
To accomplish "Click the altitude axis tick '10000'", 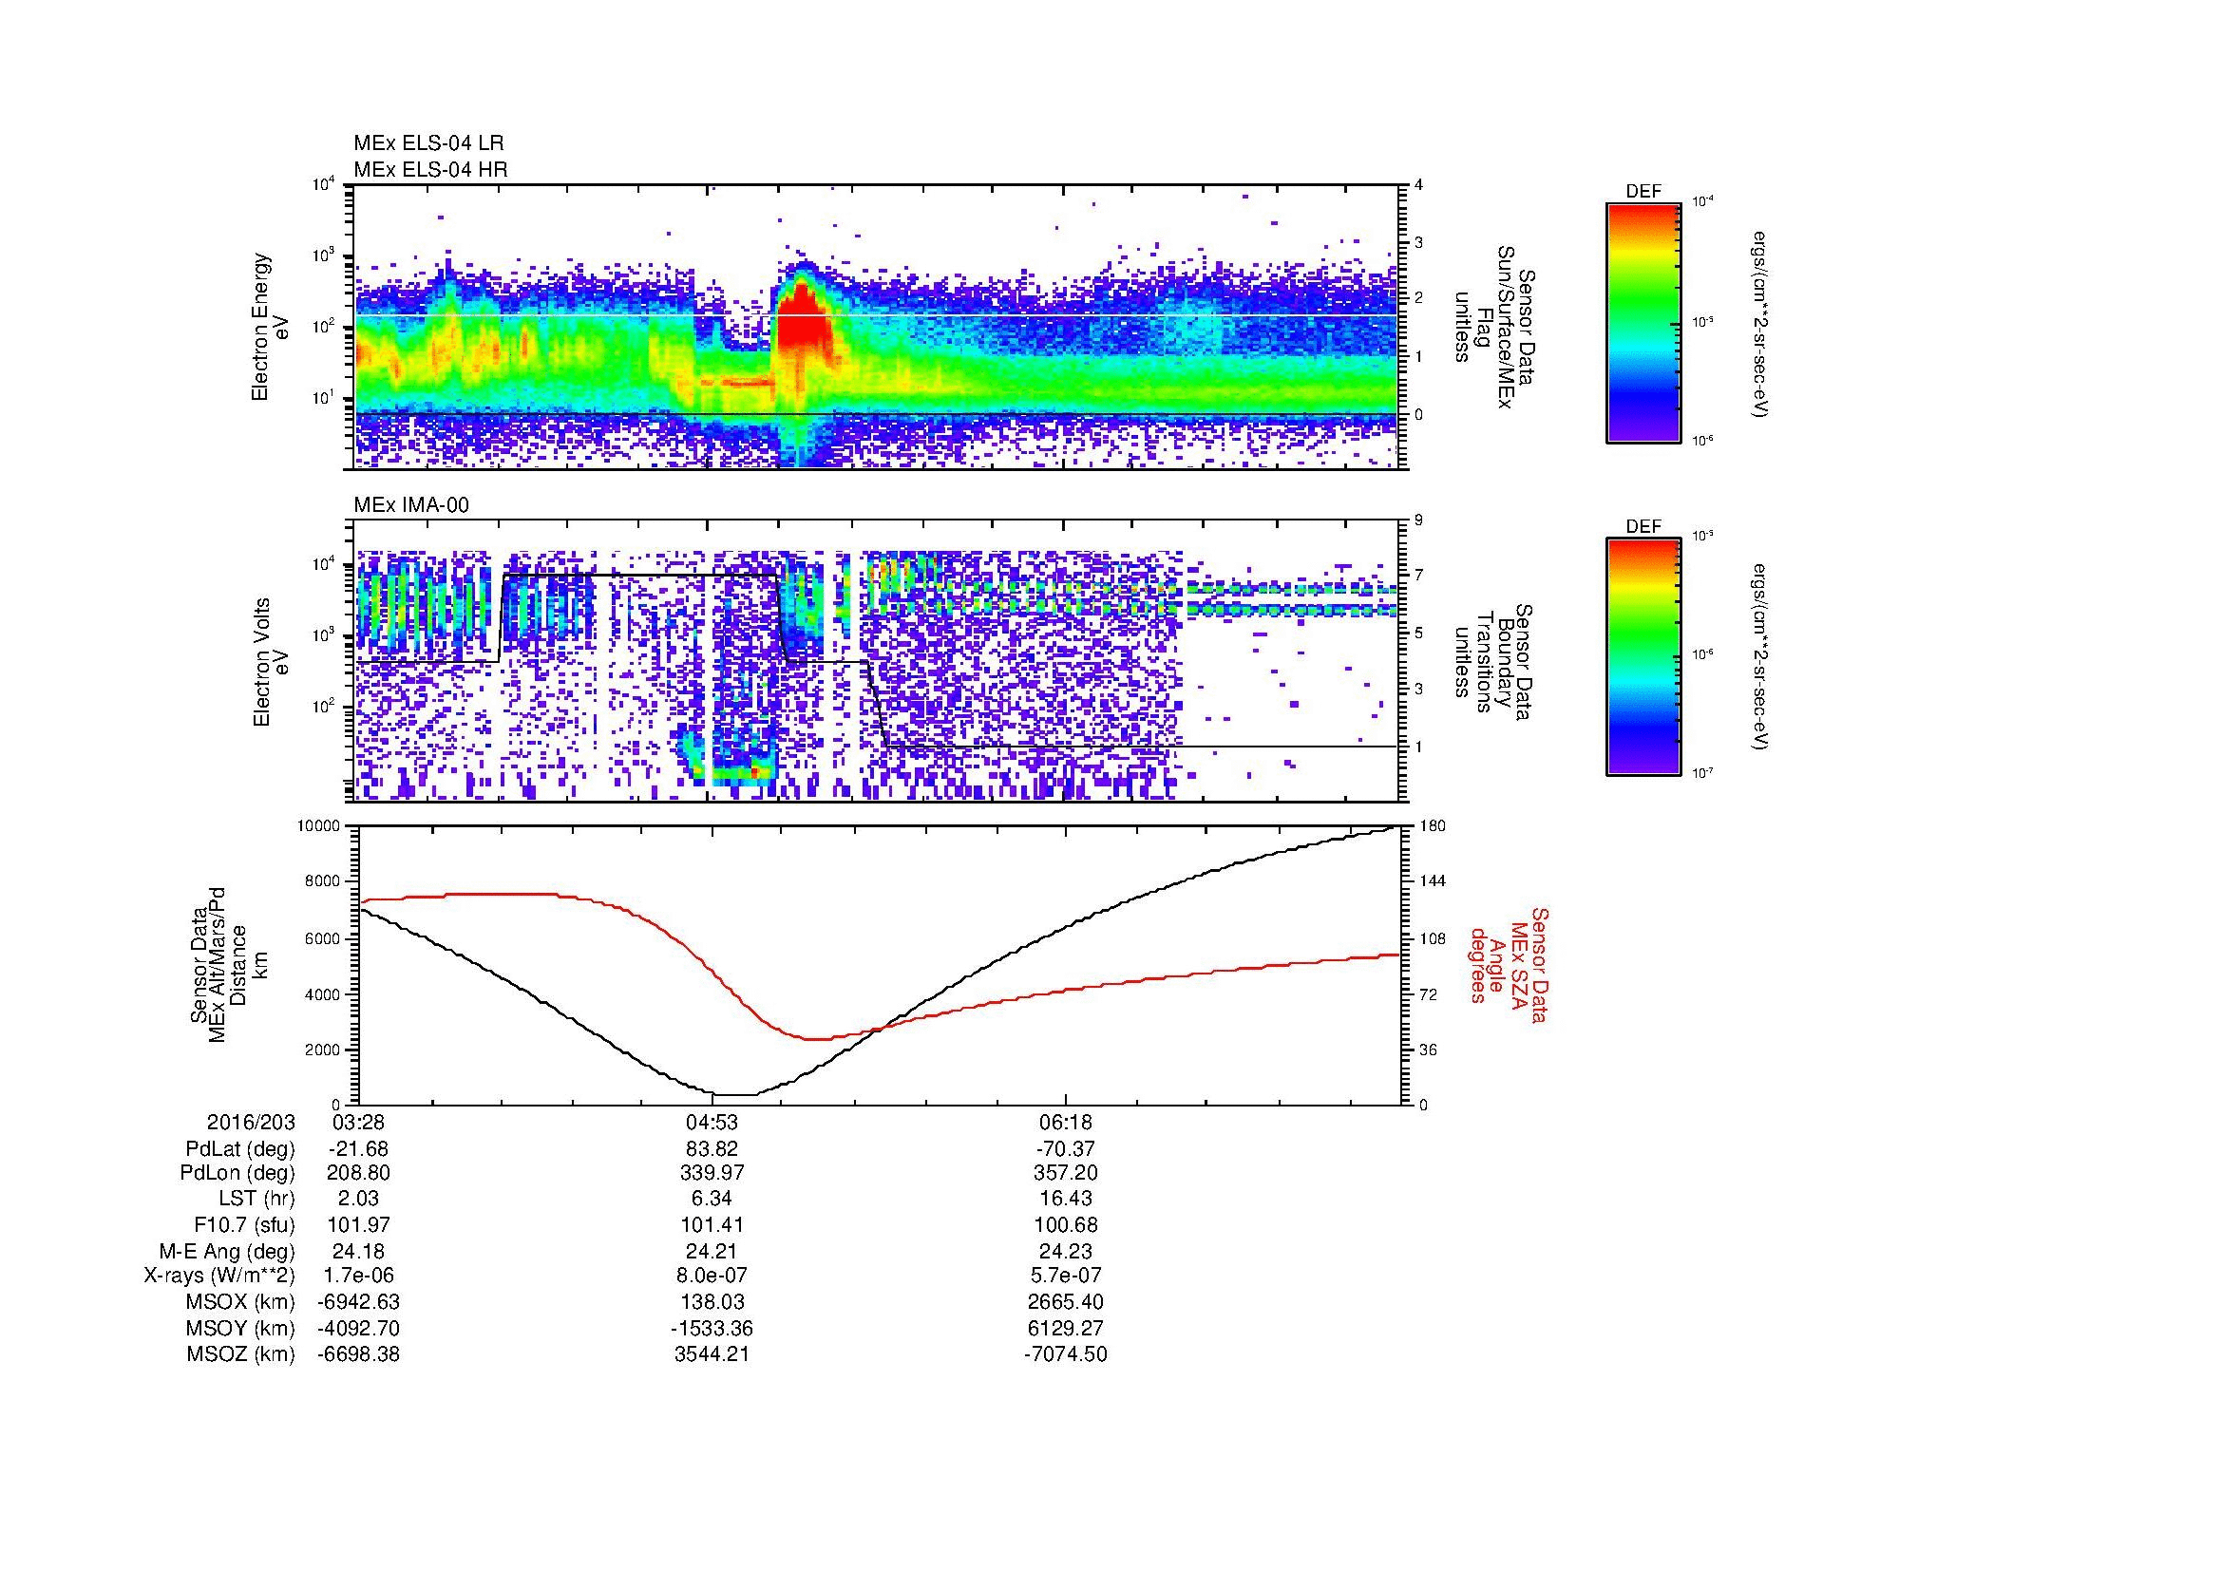I will pyautogui.click(x=318, y=826).
